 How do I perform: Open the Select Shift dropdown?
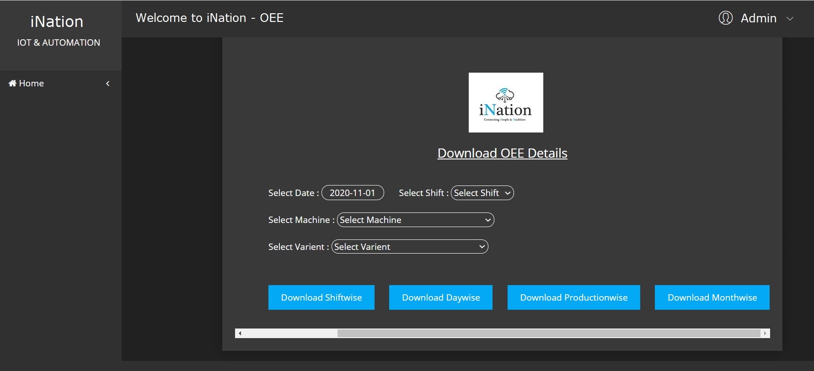tap(482, 193)
